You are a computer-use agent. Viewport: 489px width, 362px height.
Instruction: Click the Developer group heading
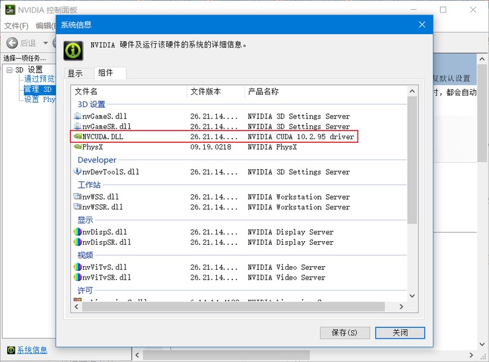[x=97, y=160]
